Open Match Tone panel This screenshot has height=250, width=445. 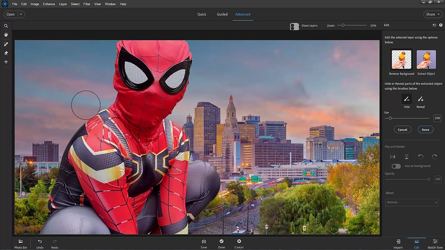(x=435, y=244)
